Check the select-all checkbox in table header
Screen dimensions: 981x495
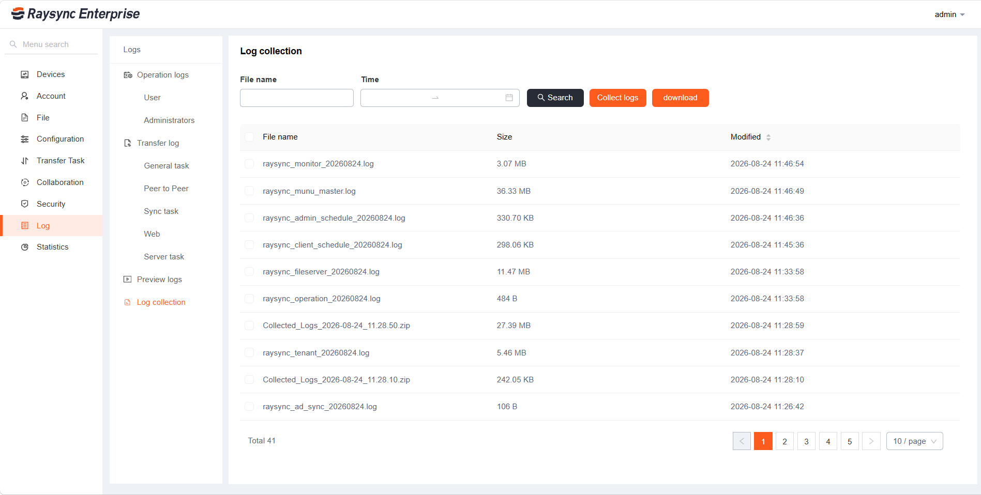coord(249,137)
